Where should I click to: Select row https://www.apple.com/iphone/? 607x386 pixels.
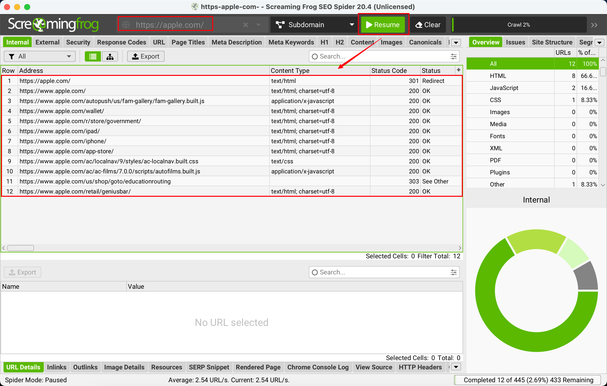click(232, 141)
